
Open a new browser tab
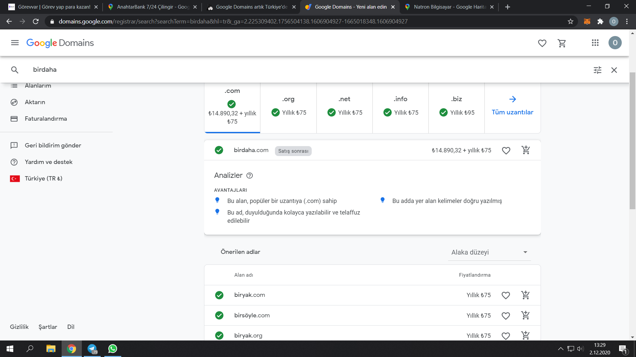pyautogui.click(x=507, y=7)
